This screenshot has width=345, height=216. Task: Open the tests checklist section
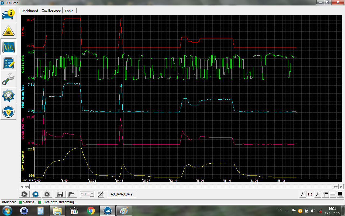pos(8,63)
